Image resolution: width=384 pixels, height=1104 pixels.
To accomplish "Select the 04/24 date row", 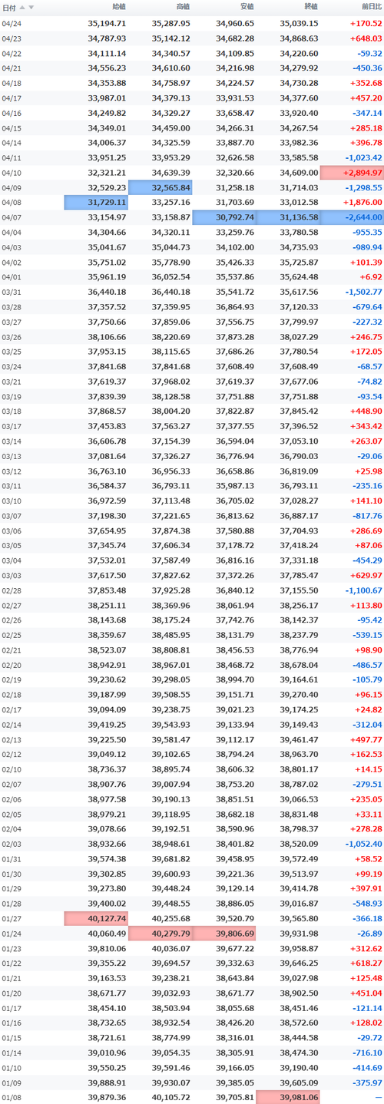I will tap(192, 24).
